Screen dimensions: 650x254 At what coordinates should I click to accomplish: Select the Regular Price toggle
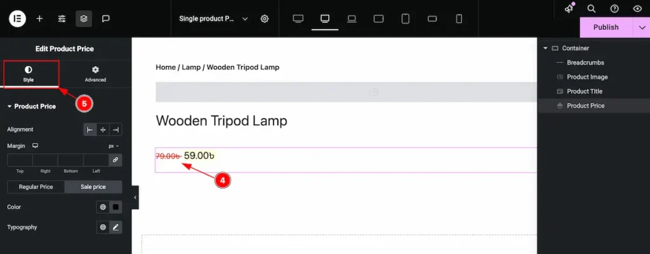point(36,187)
